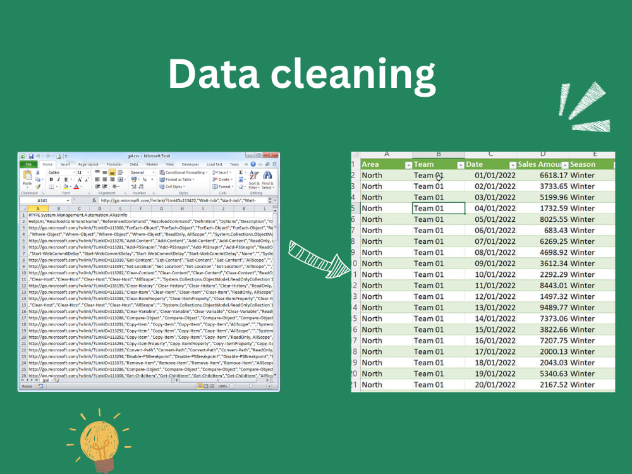The height and width of the screenshot is (474, 632).
Task: Open the Team column filter dropdown
Action: click(460, 165)
